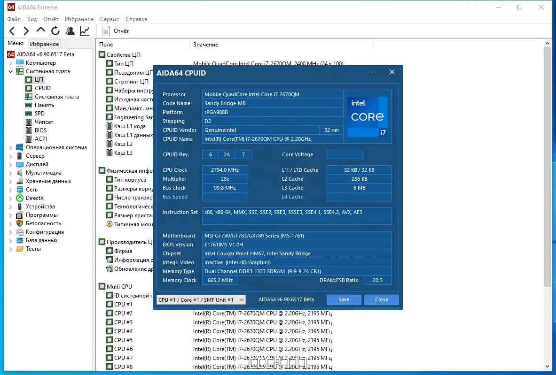Go up one level with Up arrow
This screenshot has height=375, width=556.
tap(41, 31)
